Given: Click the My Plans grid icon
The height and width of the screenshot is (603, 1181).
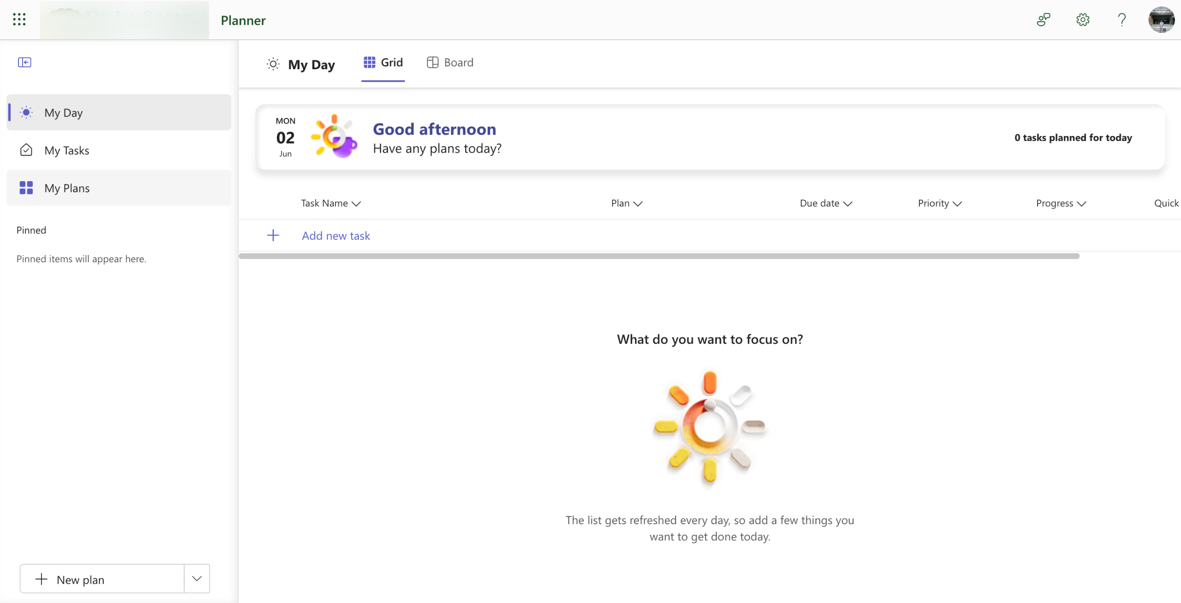Looking at the screenshot, I should pyautogui.click(x=26, y=188).
